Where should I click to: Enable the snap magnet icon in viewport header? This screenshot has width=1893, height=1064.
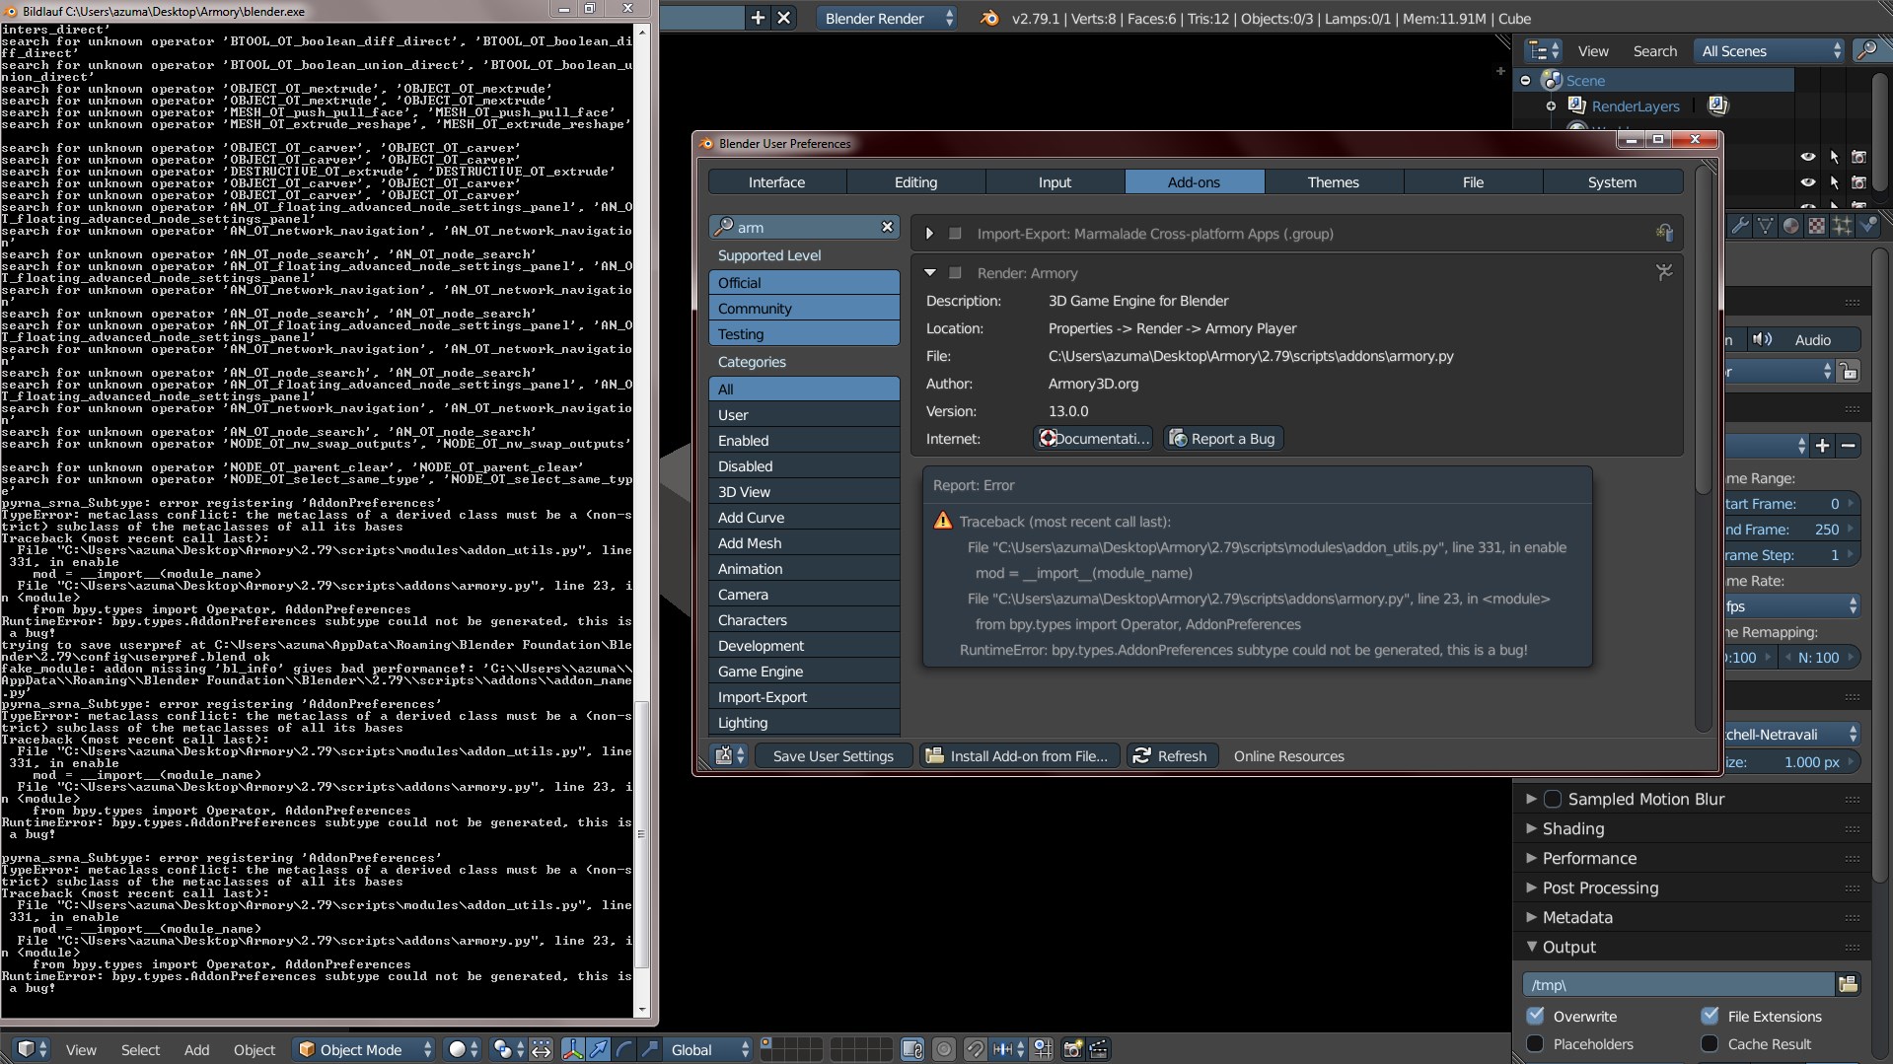974,1049
